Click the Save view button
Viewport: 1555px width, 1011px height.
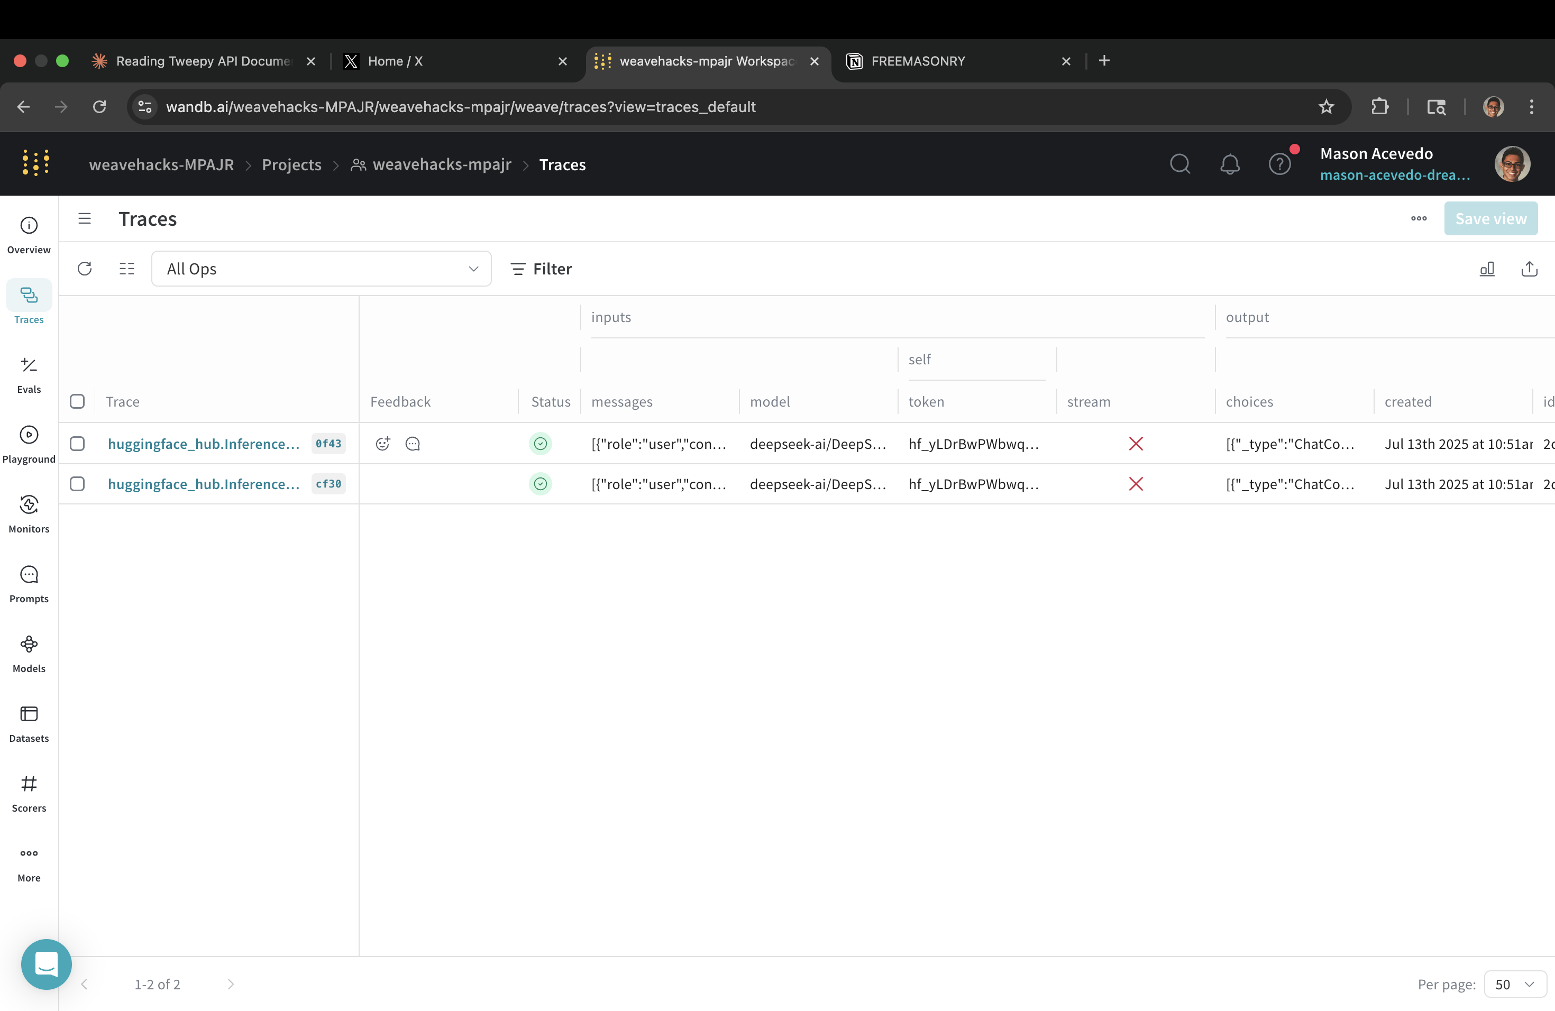tap(1490, 219)
